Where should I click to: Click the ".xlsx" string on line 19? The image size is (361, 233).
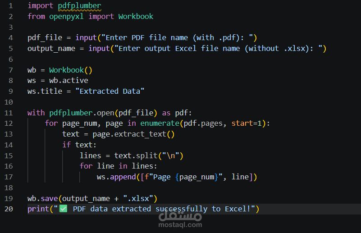138,198
